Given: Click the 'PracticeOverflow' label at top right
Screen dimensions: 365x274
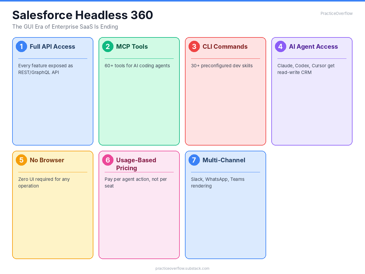Looking at the screenshot, I should (x=336, y=13).
